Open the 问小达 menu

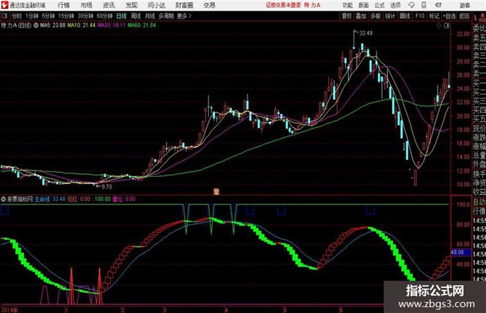(156, 5)
